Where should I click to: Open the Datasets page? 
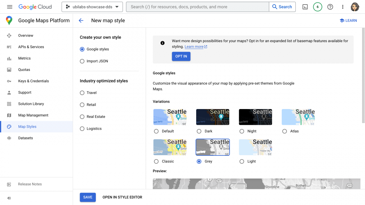tap(26, 138)
